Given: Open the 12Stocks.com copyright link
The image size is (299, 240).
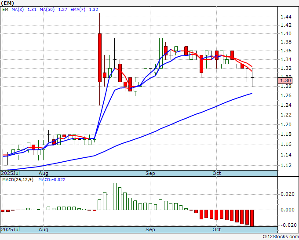Looking at the screenshot, I should pyautogui.click(x=281, y=236).
